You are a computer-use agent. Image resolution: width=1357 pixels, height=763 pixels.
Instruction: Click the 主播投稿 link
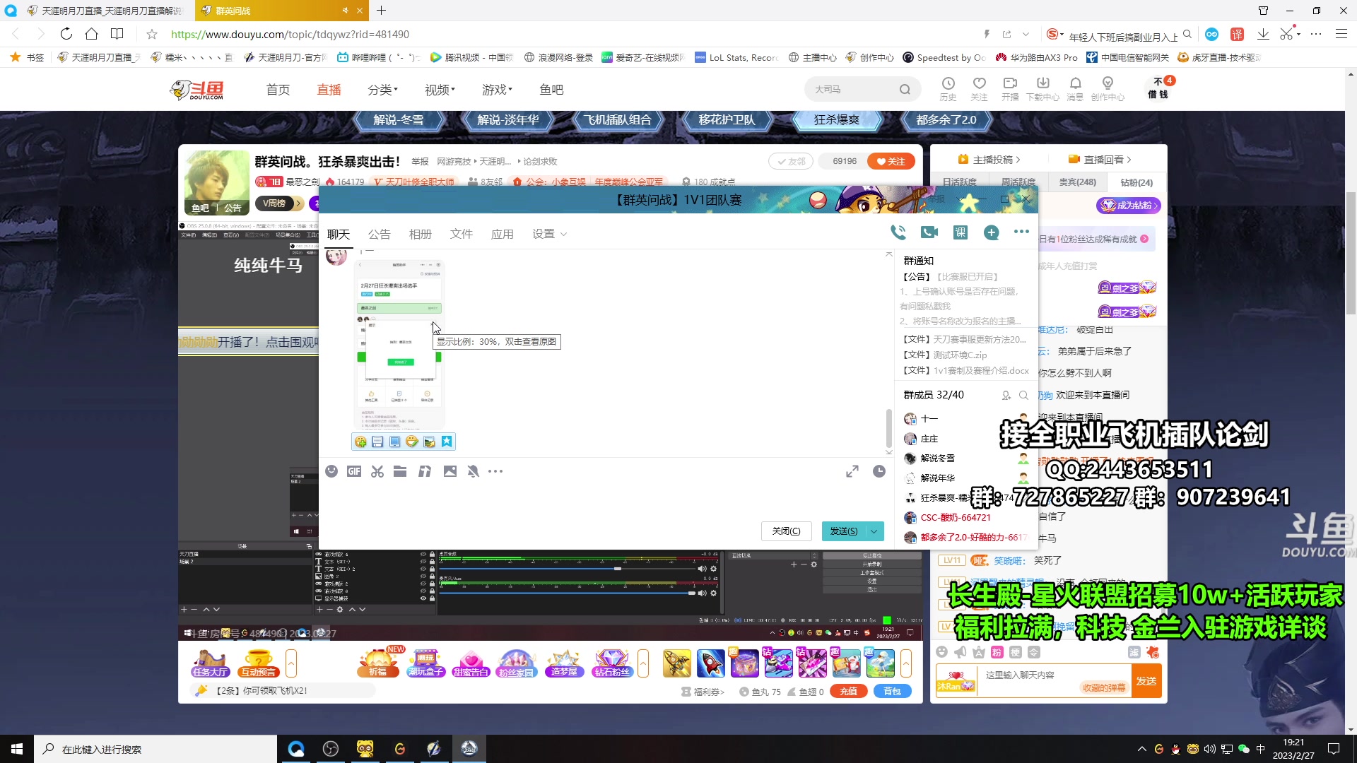(x=989, y=160)
